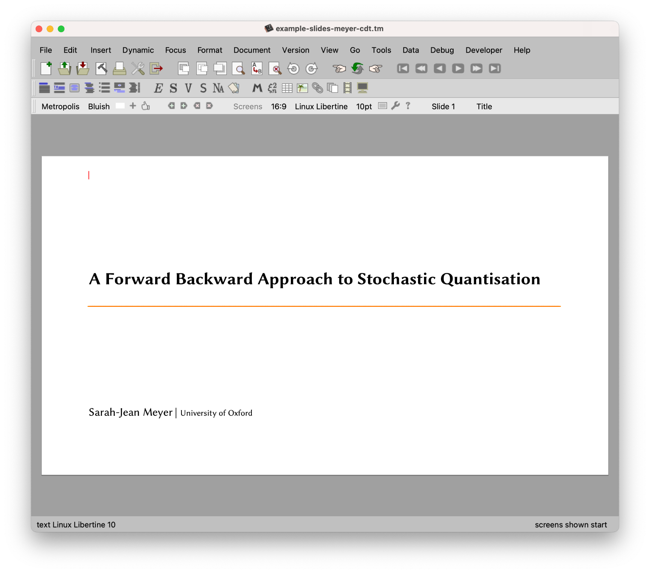Image resolution: width=650 pixels, height=573 pixels.
Task: Click the fast-forward double-arrow button
Action: pos(477,68)
